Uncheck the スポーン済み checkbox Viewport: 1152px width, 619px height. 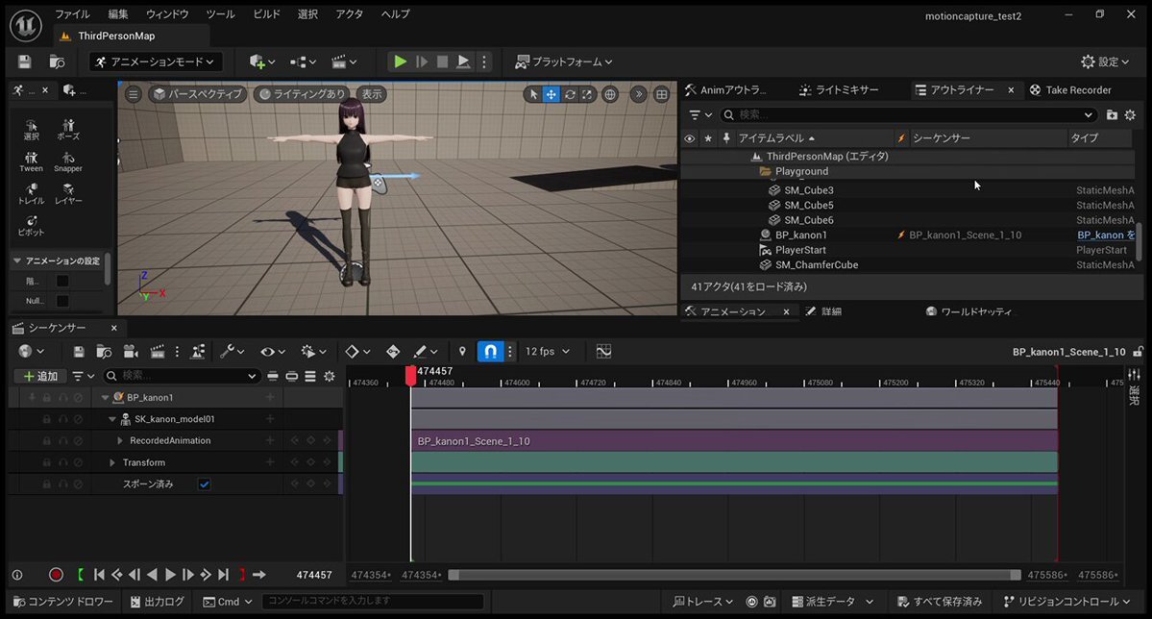(204, 484)
